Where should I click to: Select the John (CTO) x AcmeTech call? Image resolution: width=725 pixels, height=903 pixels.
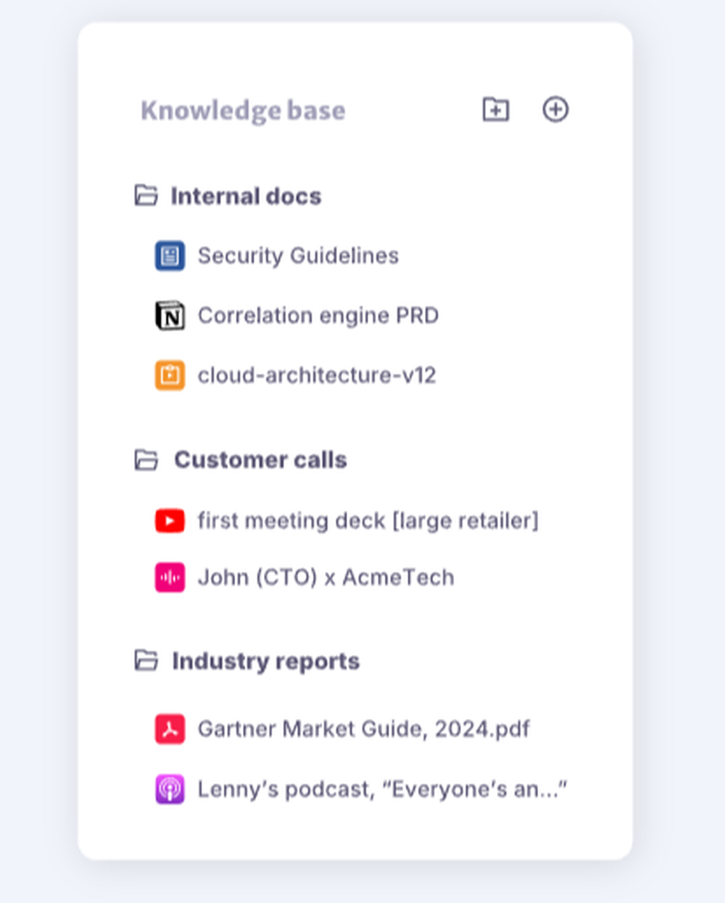(x=326, y=578)
